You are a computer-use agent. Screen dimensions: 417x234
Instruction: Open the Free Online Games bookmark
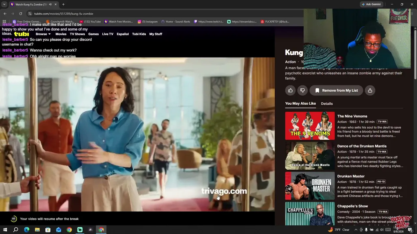click(x=26, y=22)
